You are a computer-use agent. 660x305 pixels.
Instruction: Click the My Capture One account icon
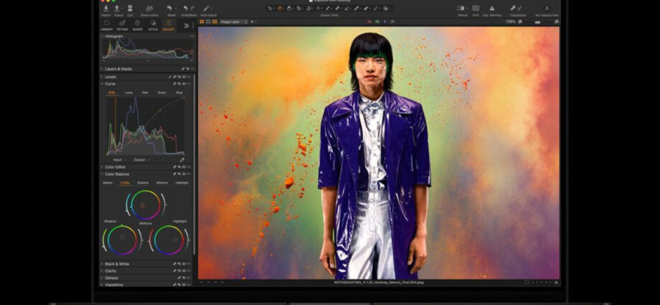coord(547,8)
